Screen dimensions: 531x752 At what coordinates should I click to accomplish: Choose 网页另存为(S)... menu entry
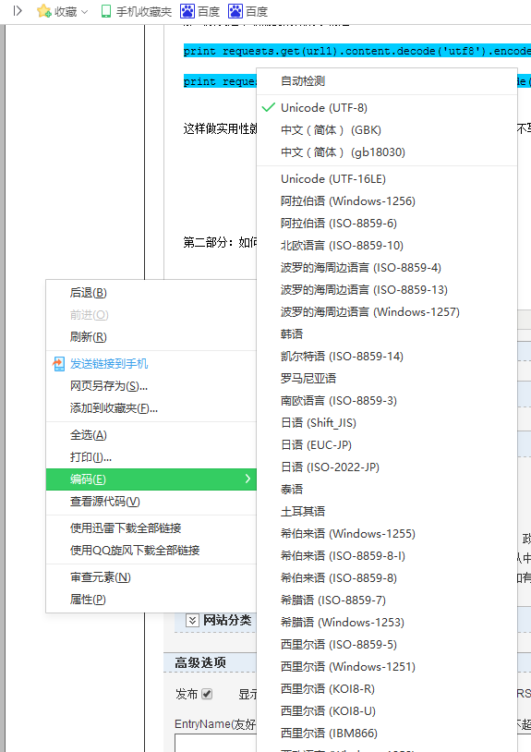click(151, 386)
